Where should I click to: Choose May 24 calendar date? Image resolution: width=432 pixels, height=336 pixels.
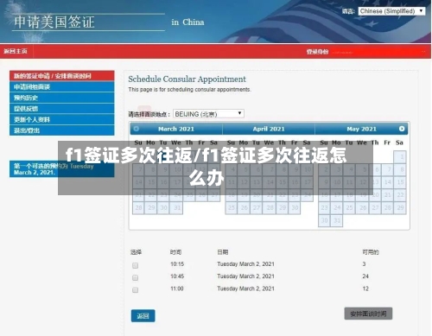[x=337, y=208]
